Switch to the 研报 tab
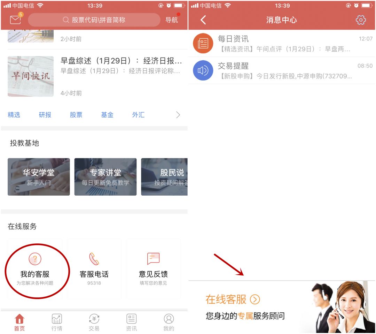The height and width of the screenshot is (334, 376). click(45, 115)
